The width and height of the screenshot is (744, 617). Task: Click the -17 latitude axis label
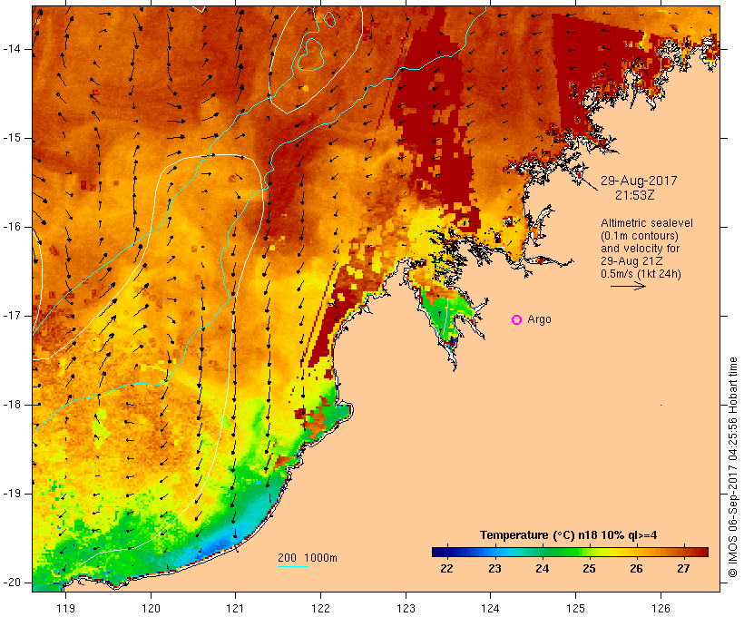point(12,316)
